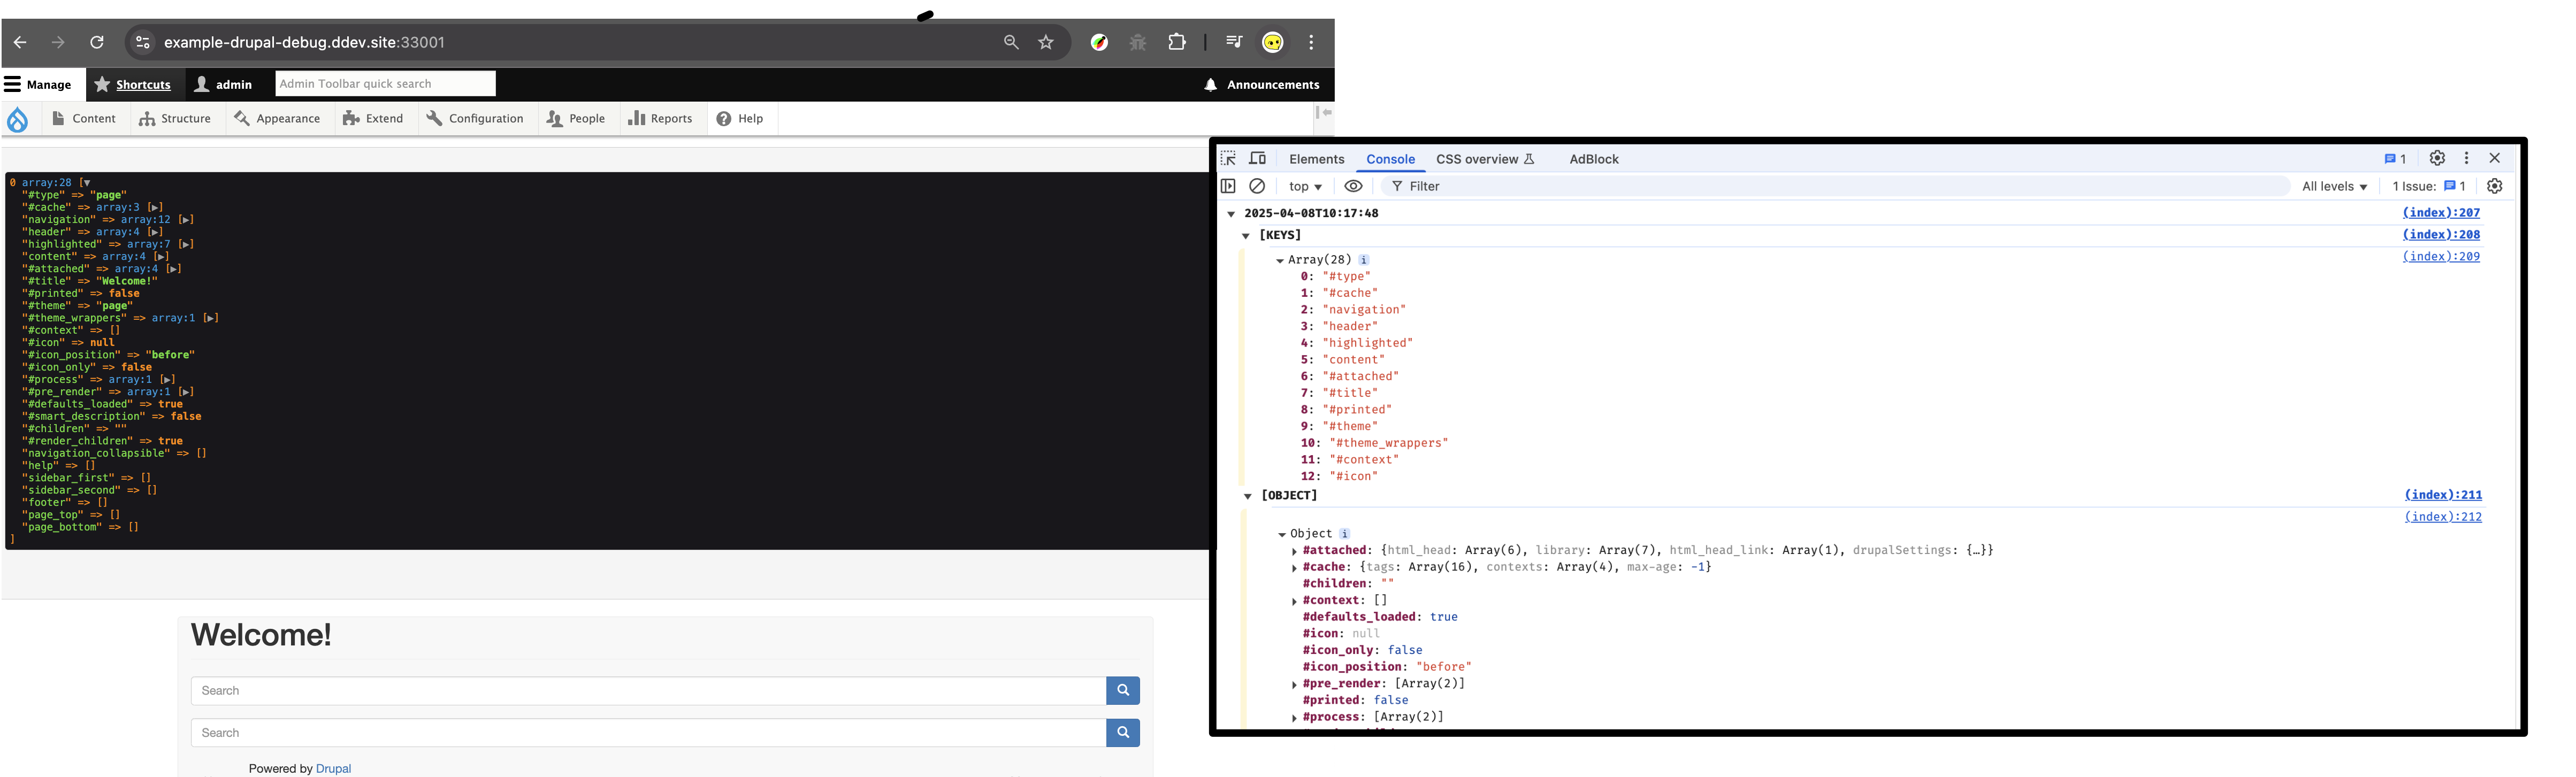Follow the Drupal link in footer
Image resolution: width=2576 pixels, height=777 pixels.
(x=333, y=768)
